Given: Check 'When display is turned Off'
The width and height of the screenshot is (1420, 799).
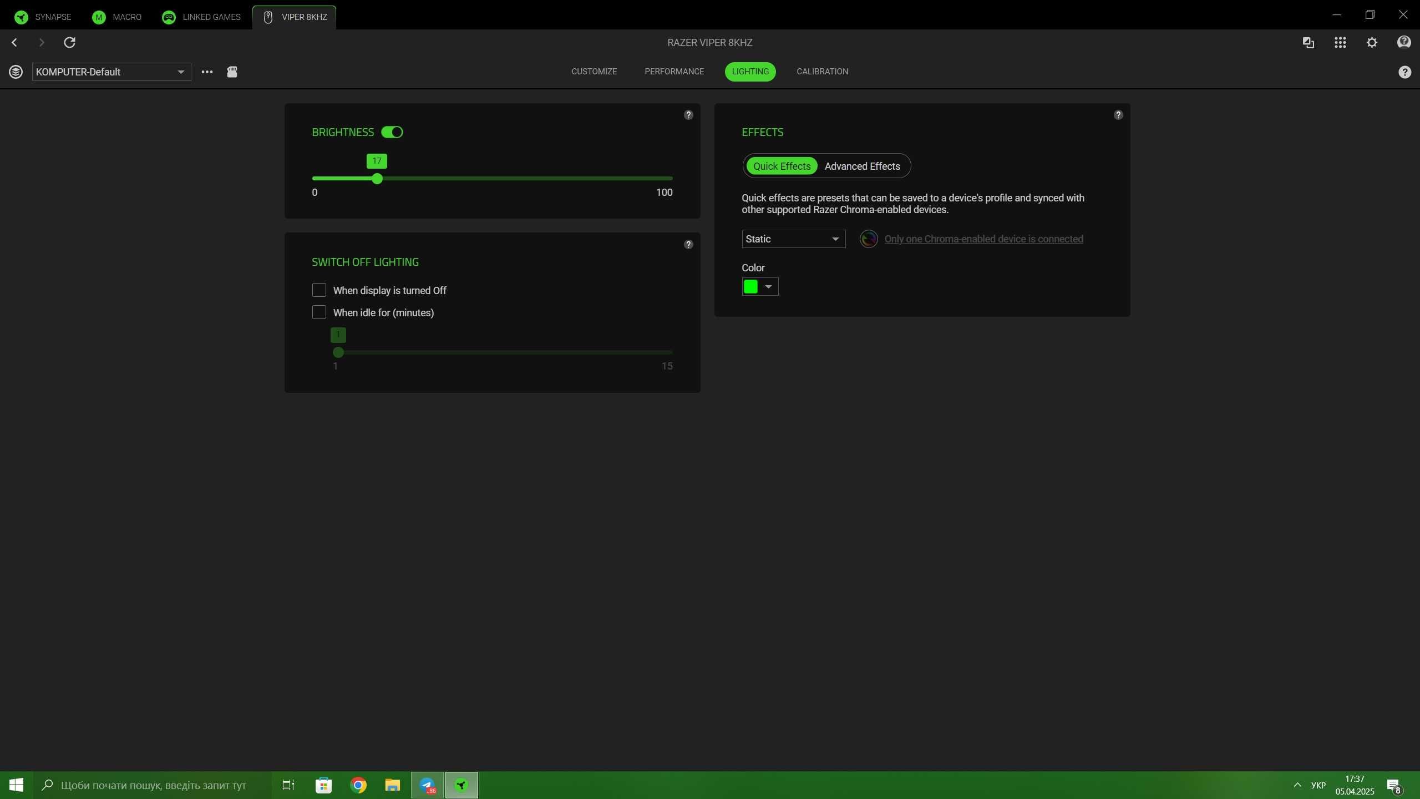Looking at the screenshot, I should click(x=319, y=290).
